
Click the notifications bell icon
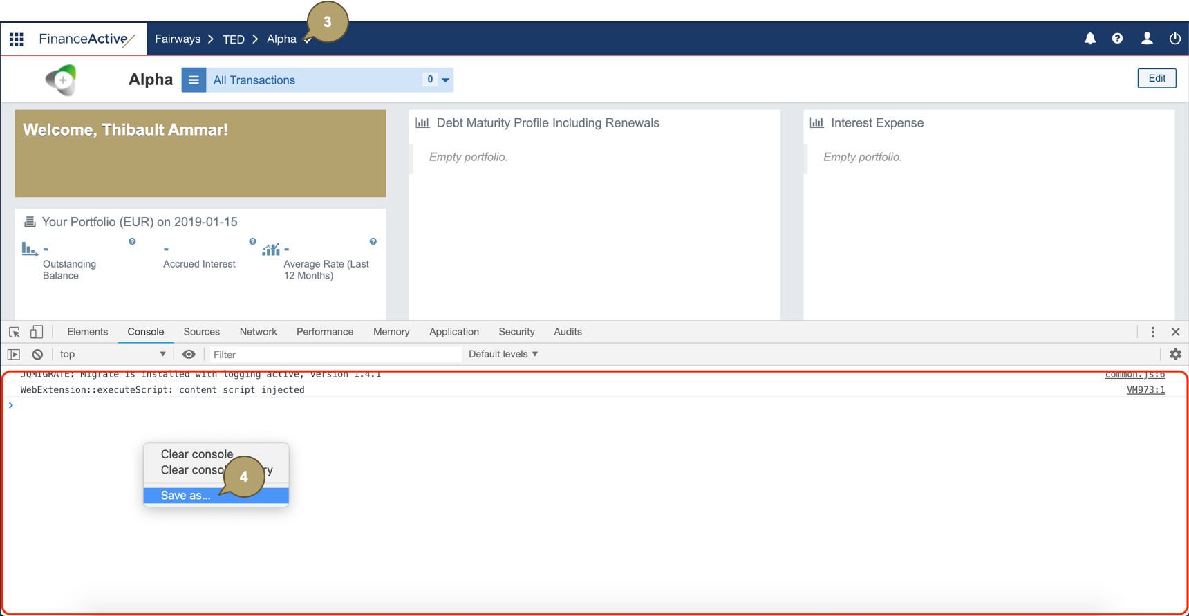click(x=1090, y=39)
